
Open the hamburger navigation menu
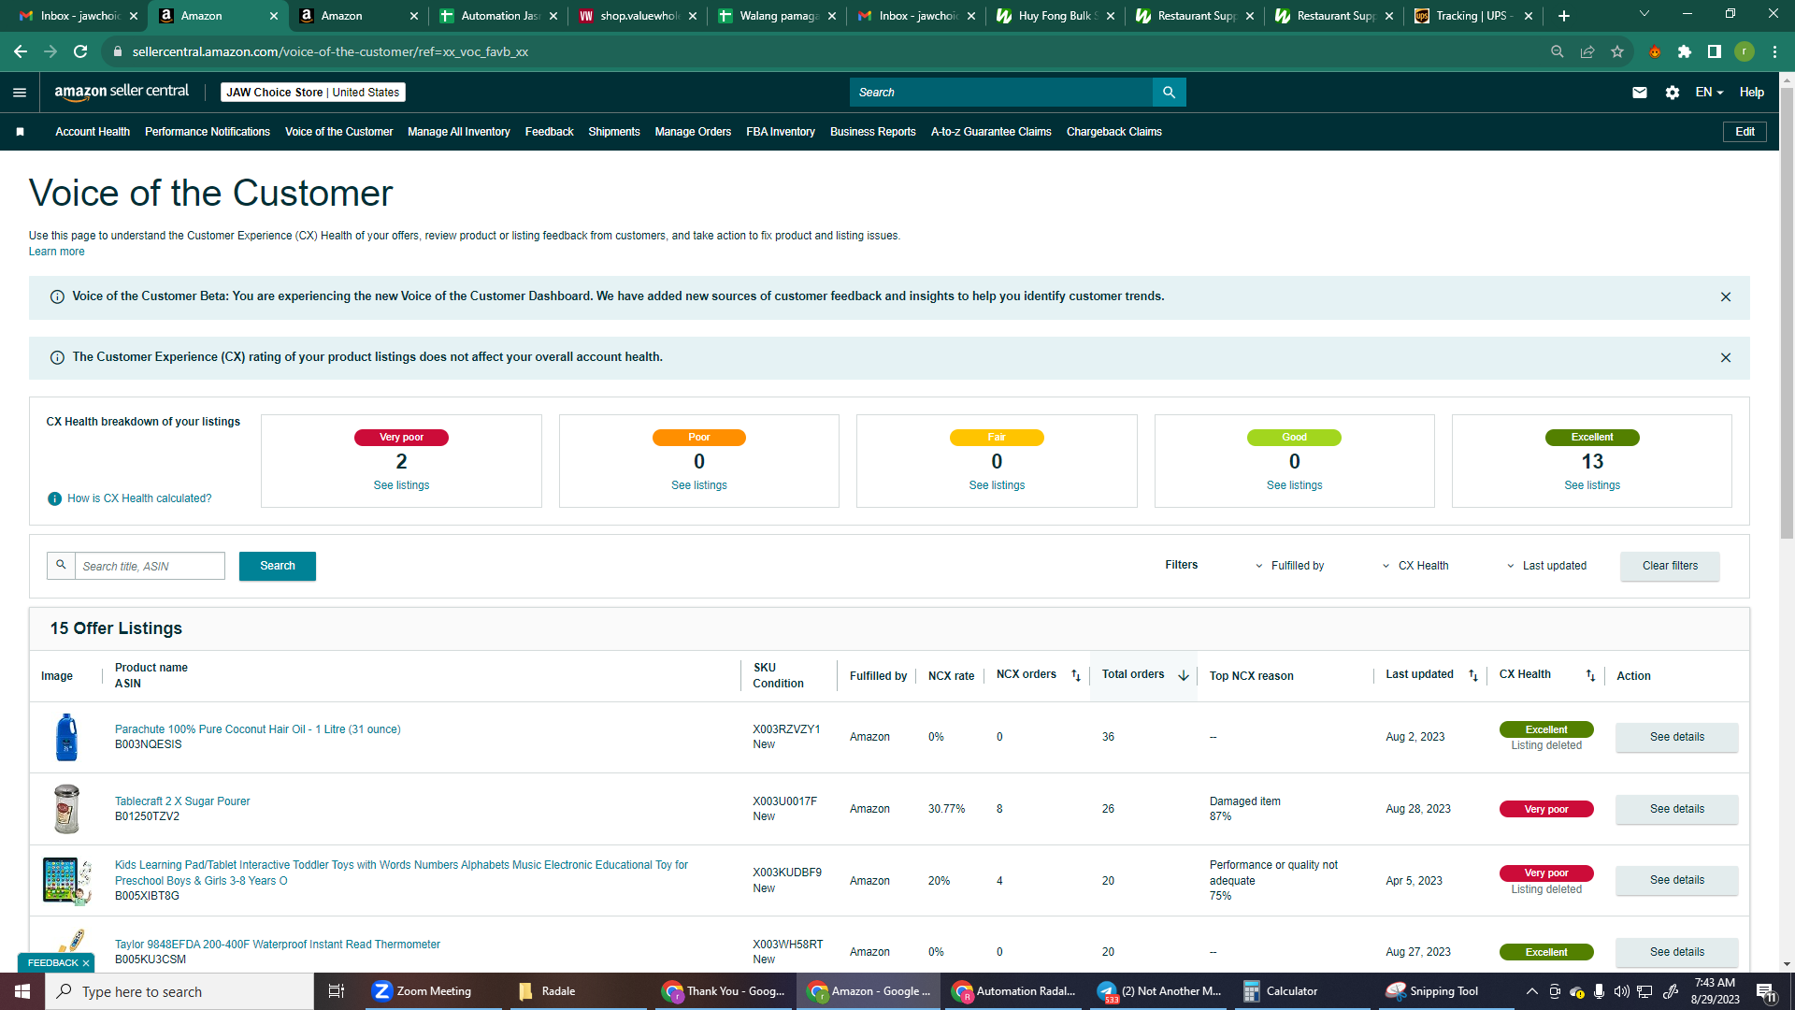click(x=20, y=93)
